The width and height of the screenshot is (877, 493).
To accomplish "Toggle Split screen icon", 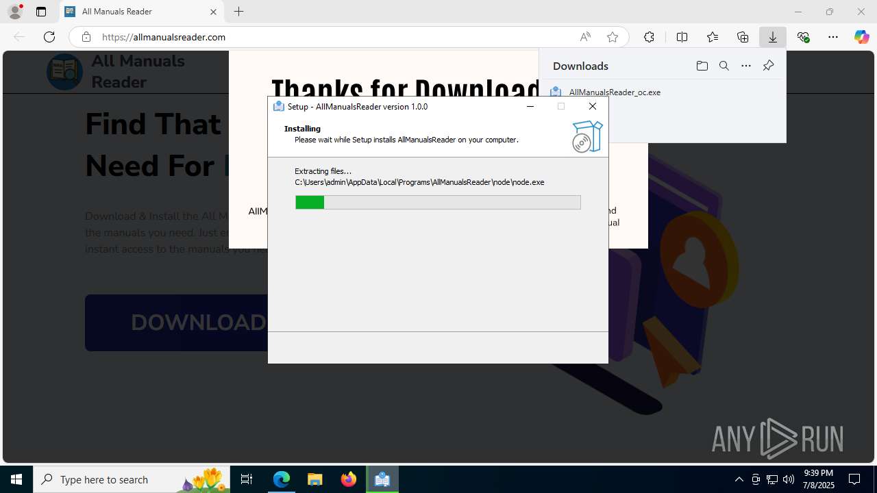I will coord(682,37).
